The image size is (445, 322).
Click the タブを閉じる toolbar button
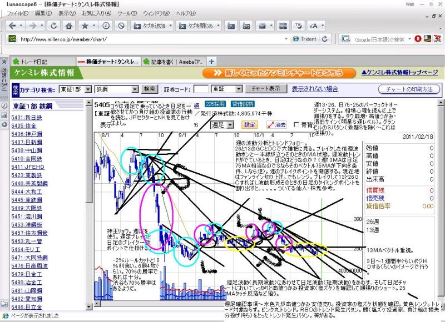pos(196,26)
